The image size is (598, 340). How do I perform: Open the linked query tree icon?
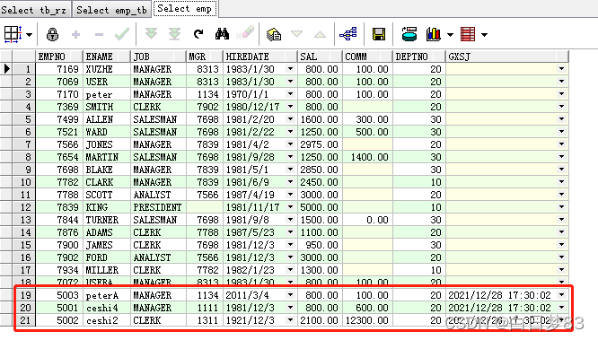(x=348, y=34)
